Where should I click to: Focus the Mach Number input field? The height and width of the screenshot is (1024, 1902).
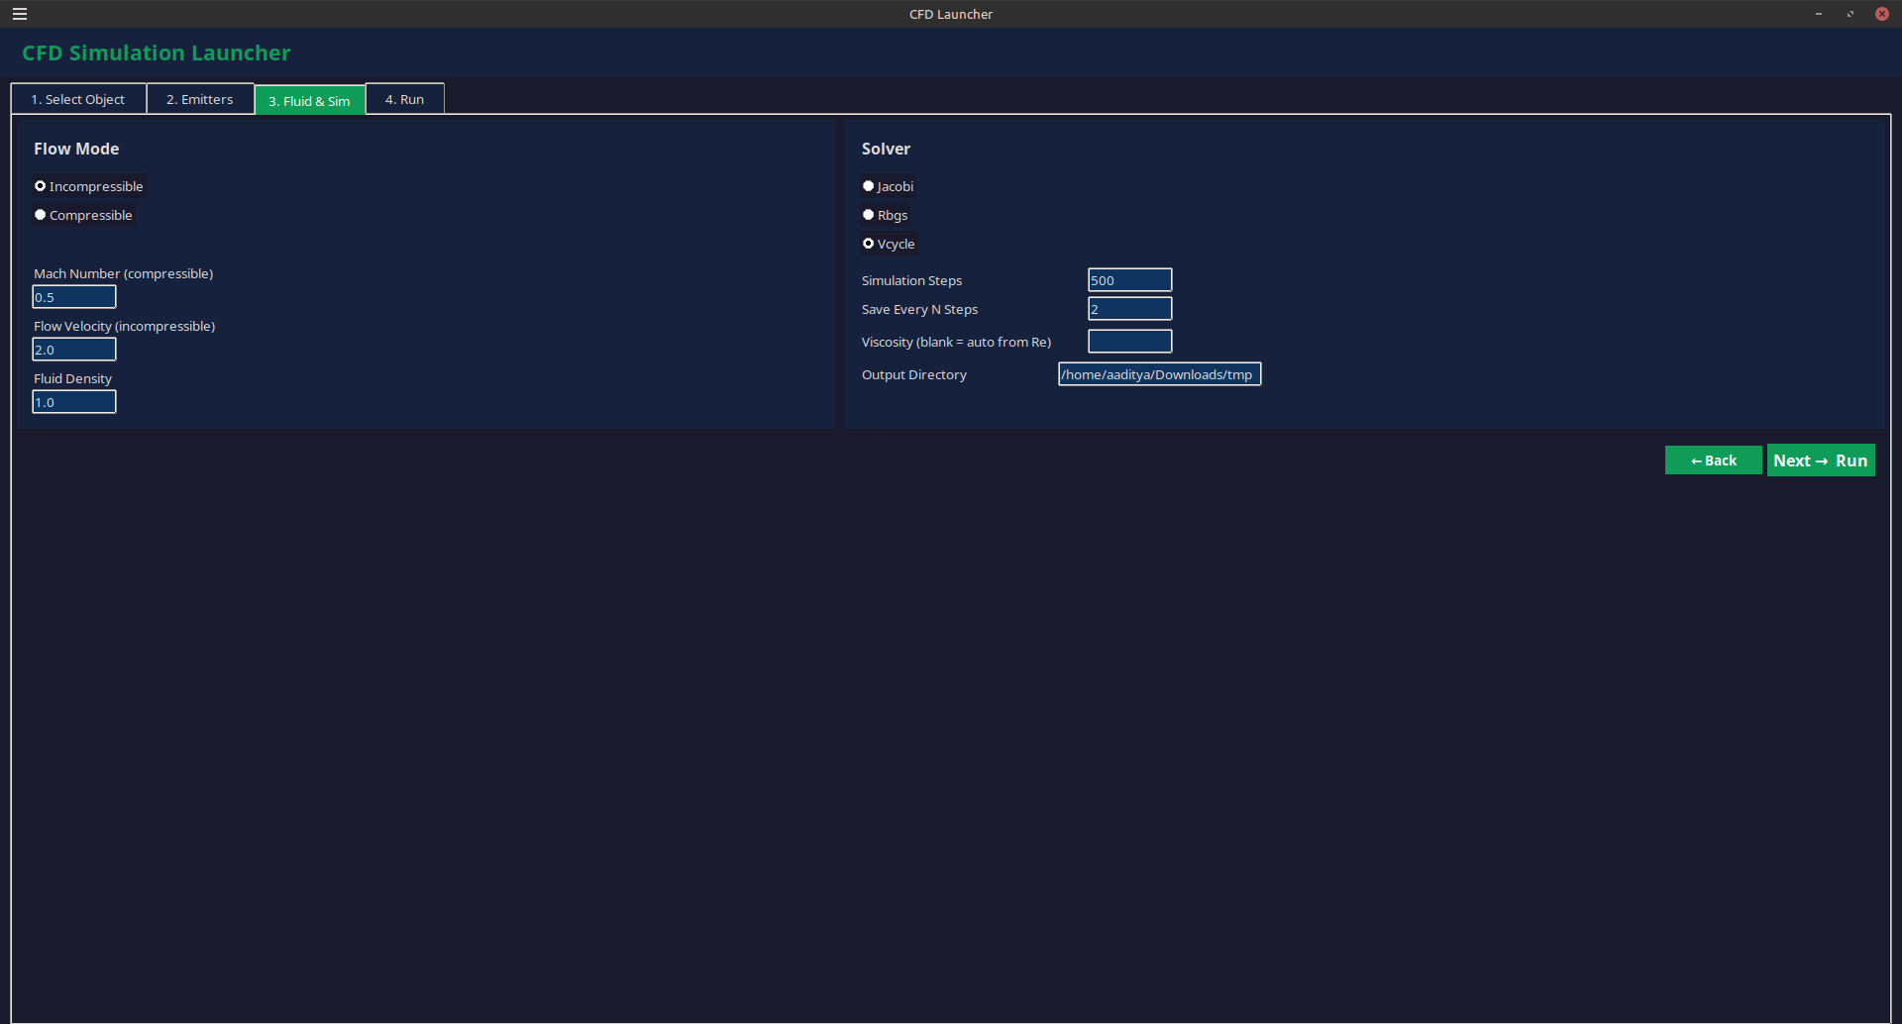(74, 297)
